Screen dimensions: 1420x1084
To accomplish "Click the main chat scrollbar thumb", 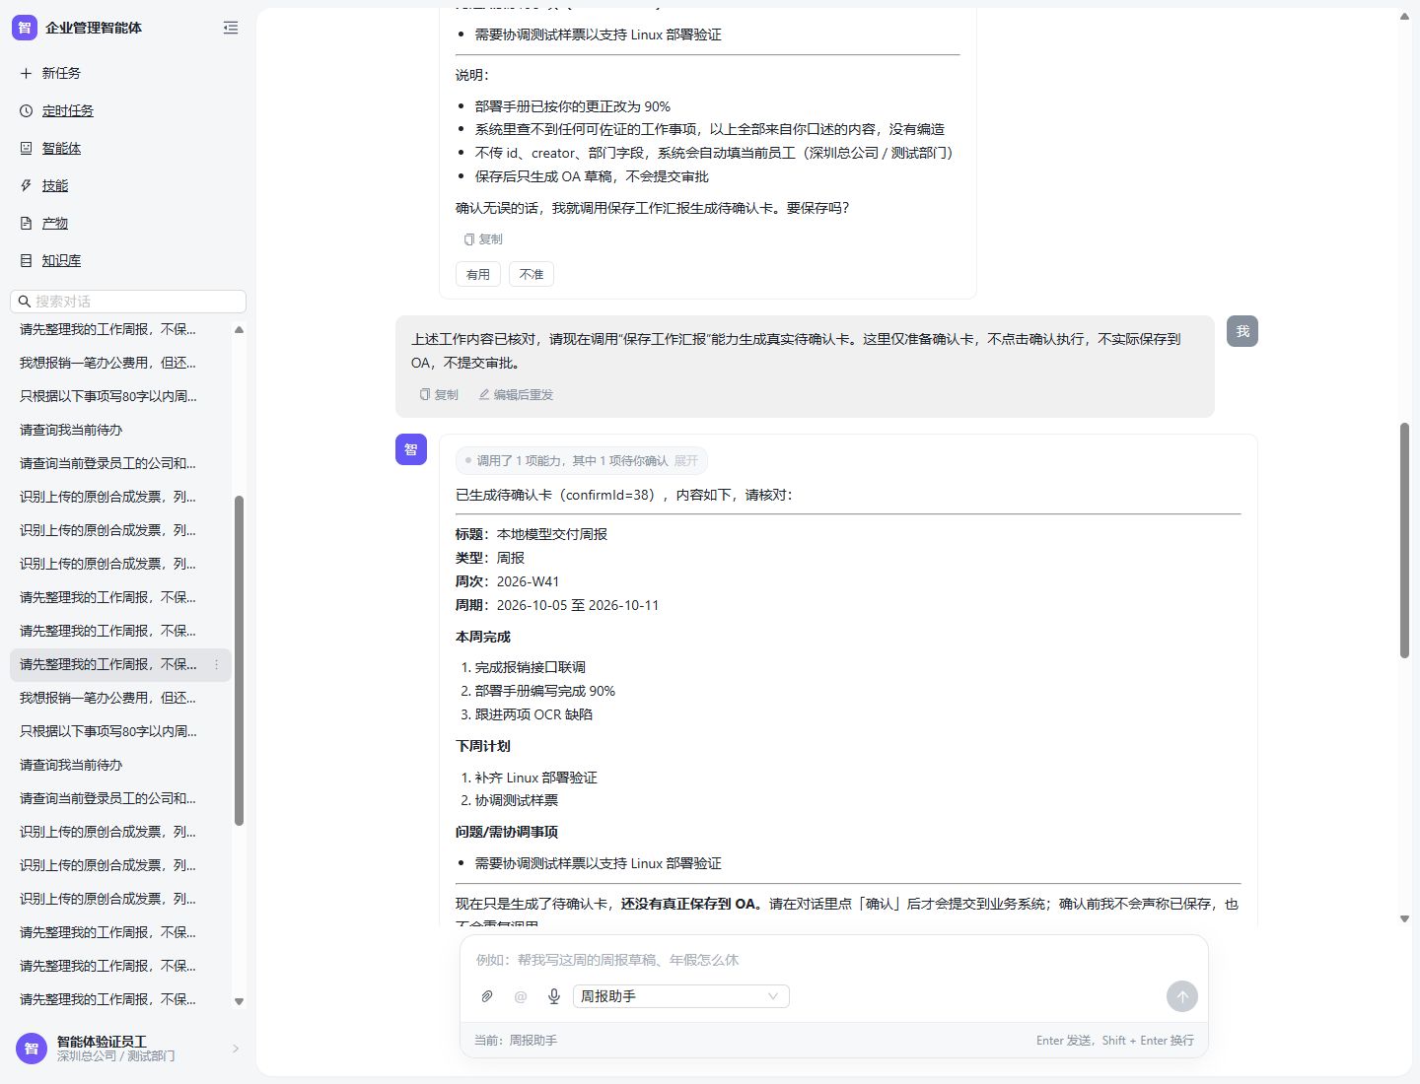I will click(1404, 540).
